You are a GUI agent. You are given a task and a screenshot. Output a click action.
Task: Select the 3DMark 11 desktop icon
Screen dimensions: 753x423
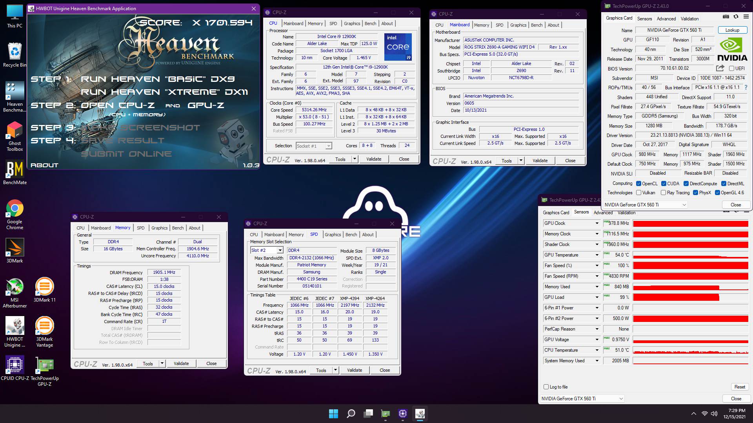pos(44,290)
